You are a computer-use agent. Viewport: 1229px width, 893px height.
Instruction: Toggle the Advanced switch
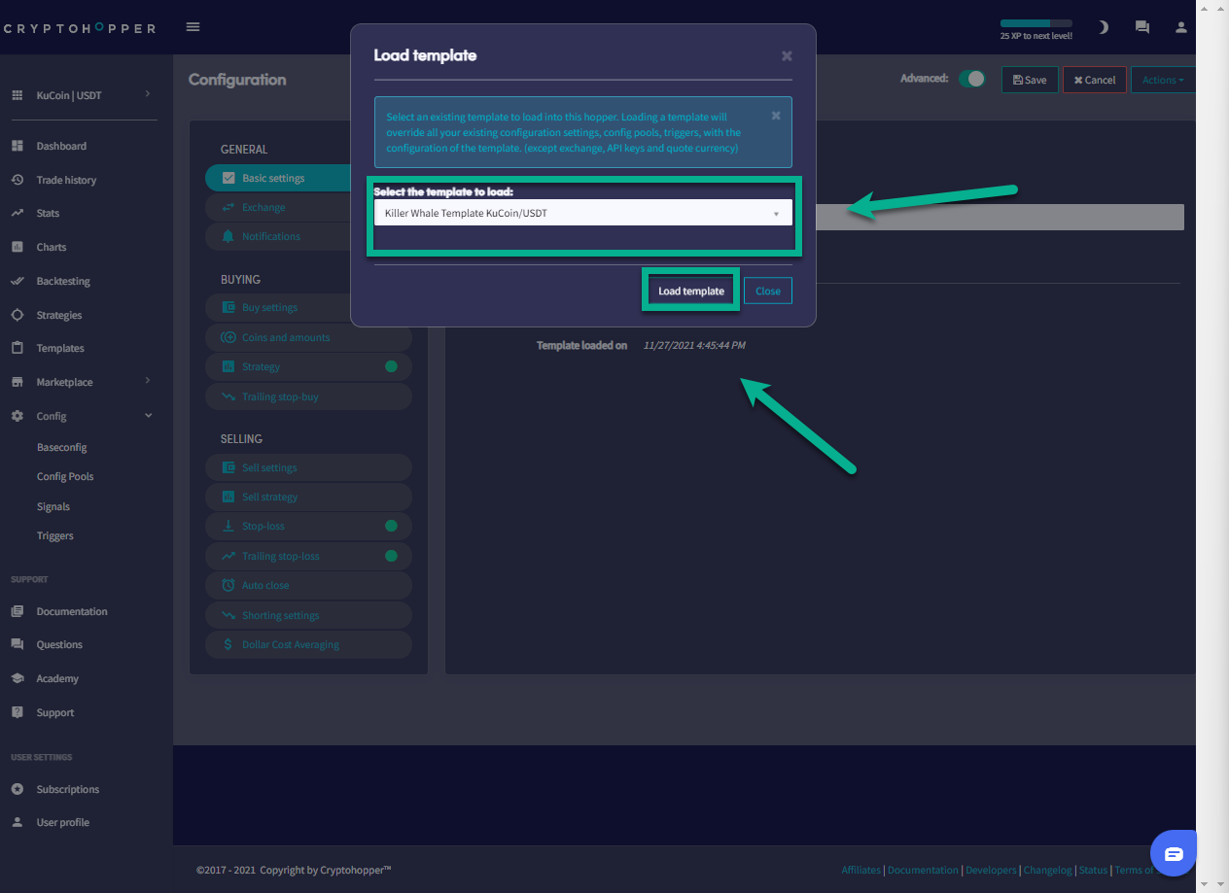pos(971,79)
